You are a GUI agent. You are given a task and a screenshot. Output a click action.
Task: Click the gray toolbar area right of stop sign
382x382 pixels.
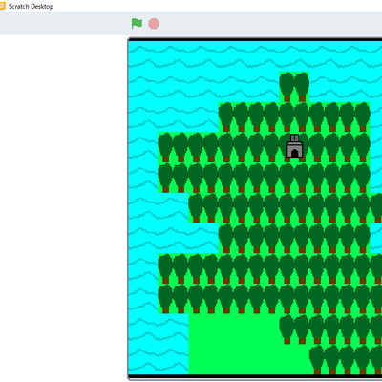[x=270, y=24]
